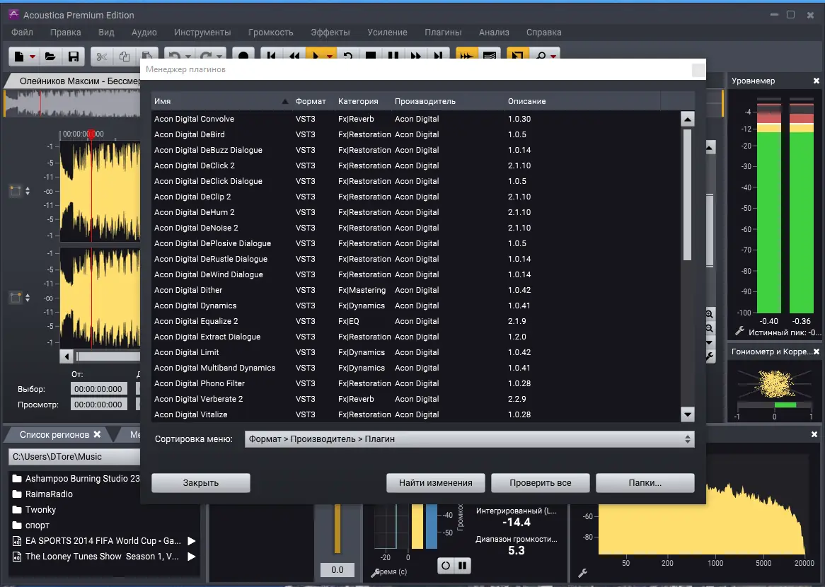Image resolution: width=825 pixels, height=587 pixels.
Task: Open the new-file dropdown arrow
Action: pos(33,57)
